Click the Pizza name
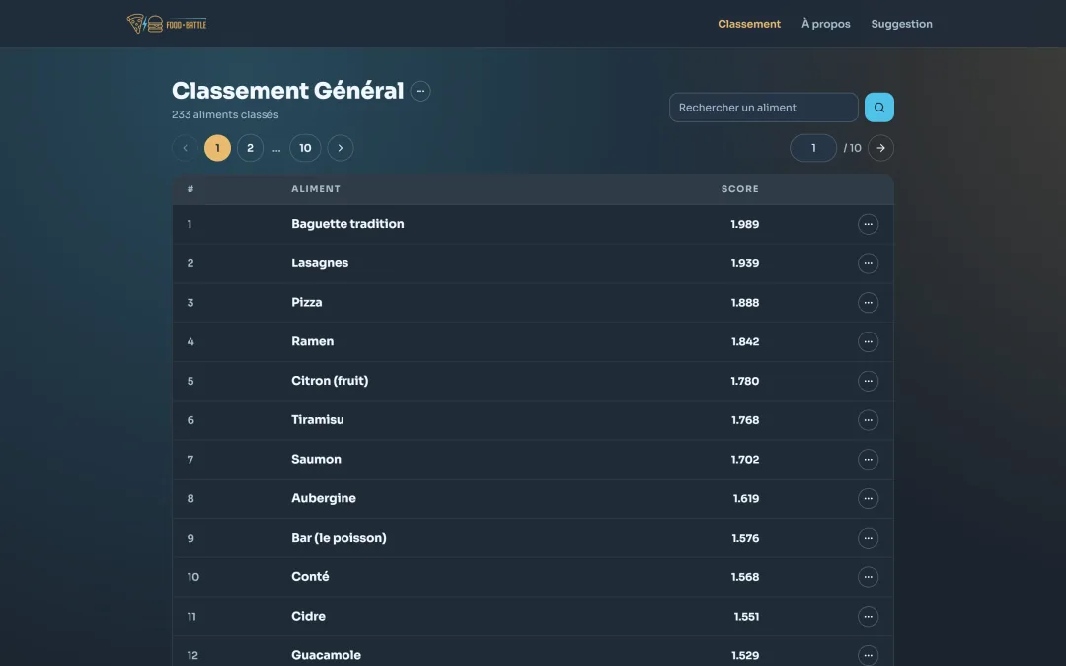The width and height of the screenshot is (1066, 666). [x=307, y=303]
